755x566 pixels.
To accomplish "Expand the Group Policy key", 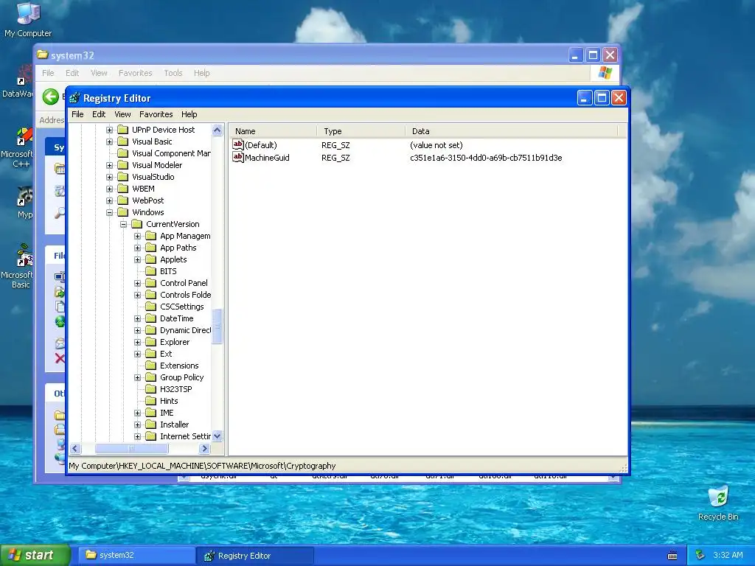I will (x=137, y=377).
